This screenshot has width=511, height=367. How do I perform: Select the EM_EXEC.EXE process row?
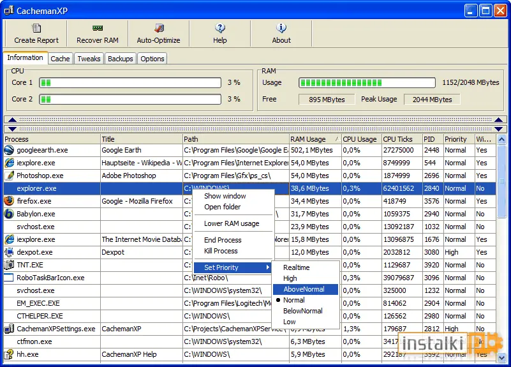[250, 303]
